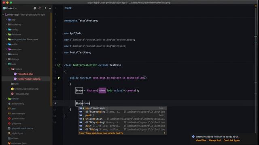Choose push(...values) completion suggestion
Image resolution: width=259 pixels, height=145 pixels.
[x=122, y=126]
